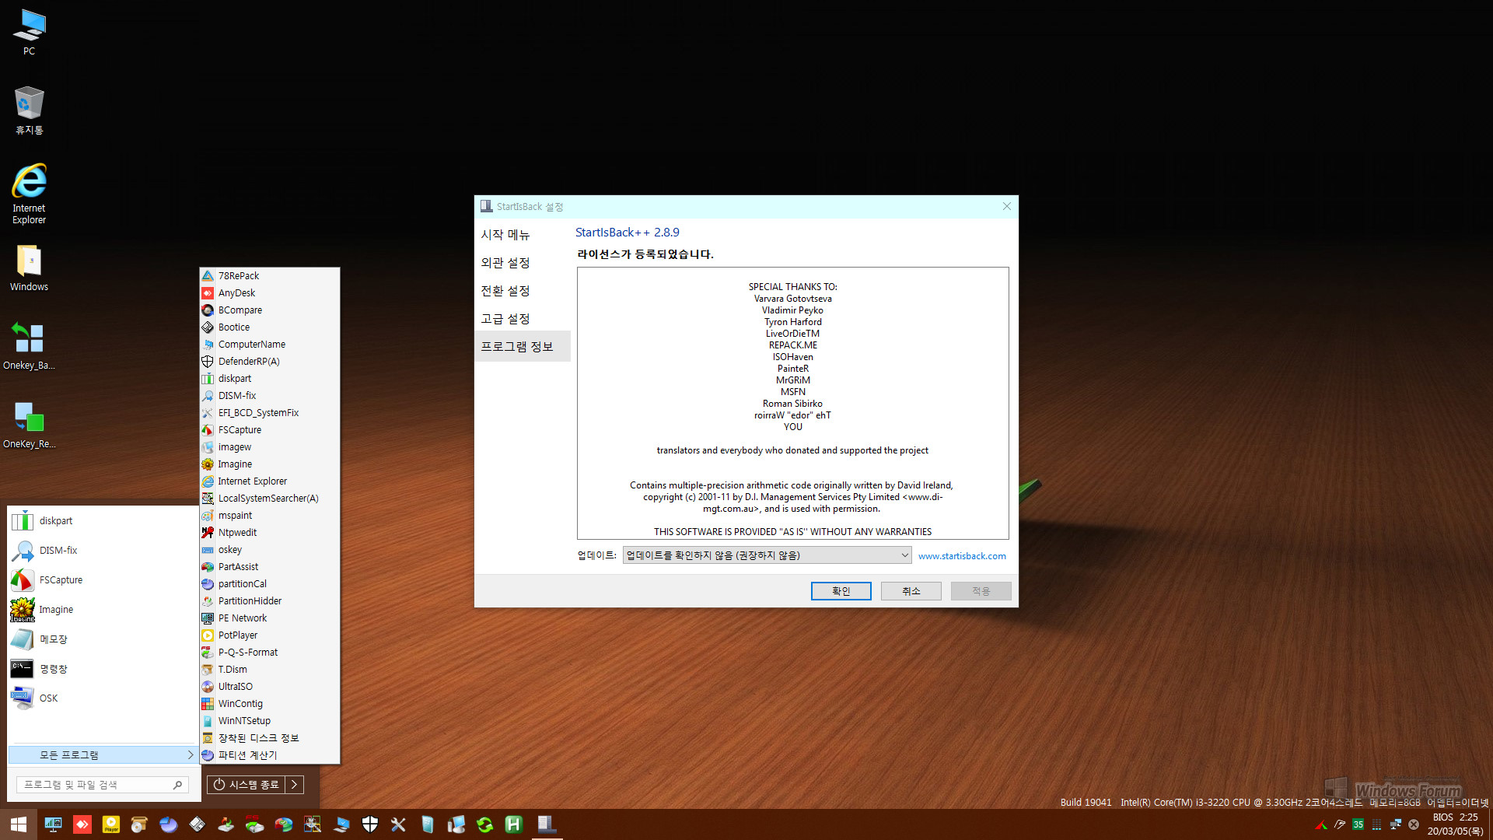Open the OneKey_Re... desktop shortcut

coord(29,425)
